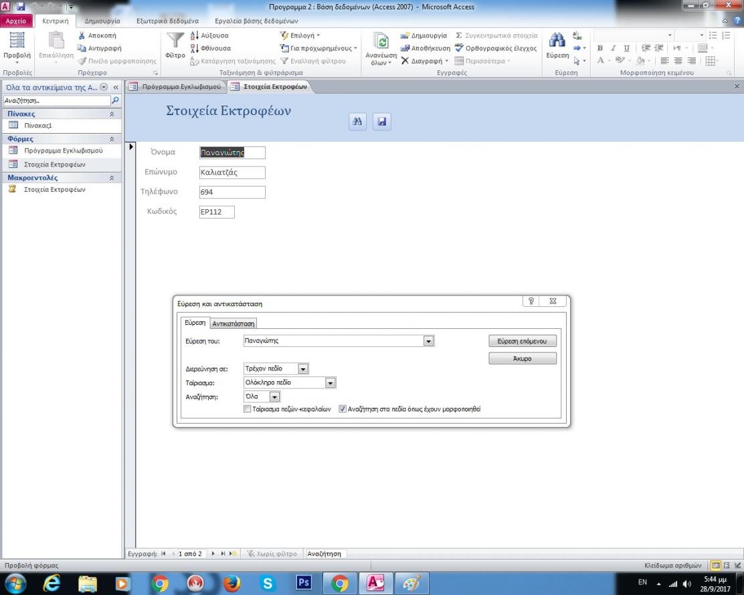This screenshot has height=595, width=744.
Task: Go to next record navigation arrow
Action: [x=213, y=554]
